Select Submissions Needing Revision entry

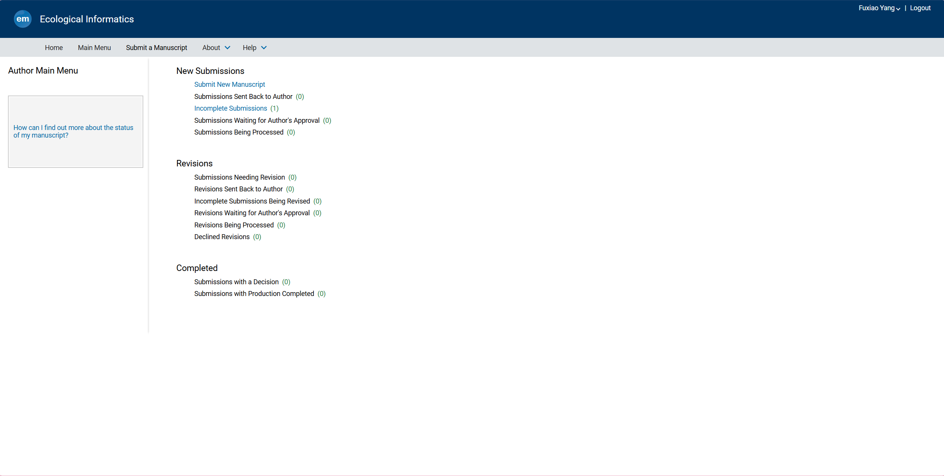(x=239, y=177)
